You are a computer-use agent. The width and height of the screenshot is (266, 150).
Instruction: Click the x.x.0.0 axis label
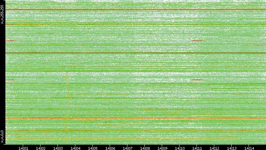(2, 137)
